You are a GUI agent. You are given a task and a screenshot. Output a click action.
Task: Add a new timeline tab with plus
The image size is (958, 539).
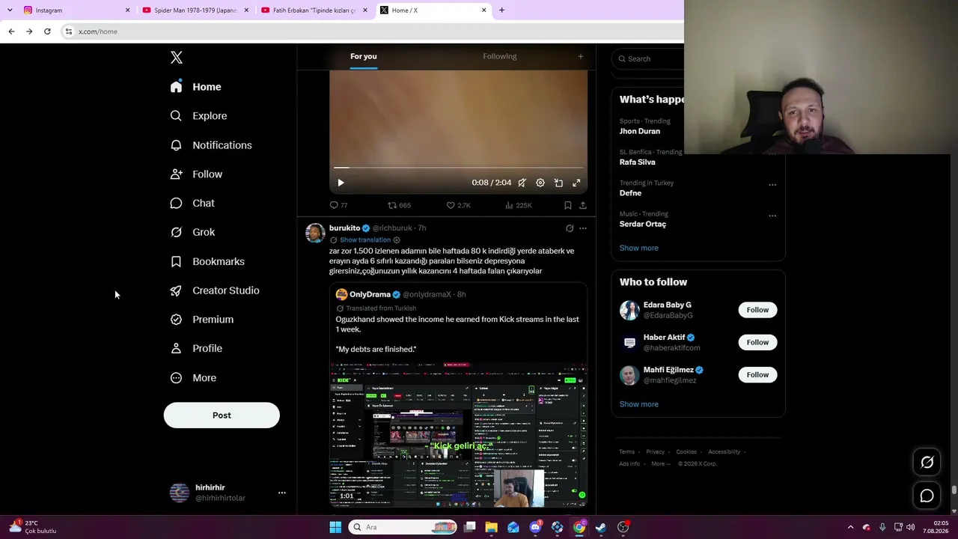580,56
